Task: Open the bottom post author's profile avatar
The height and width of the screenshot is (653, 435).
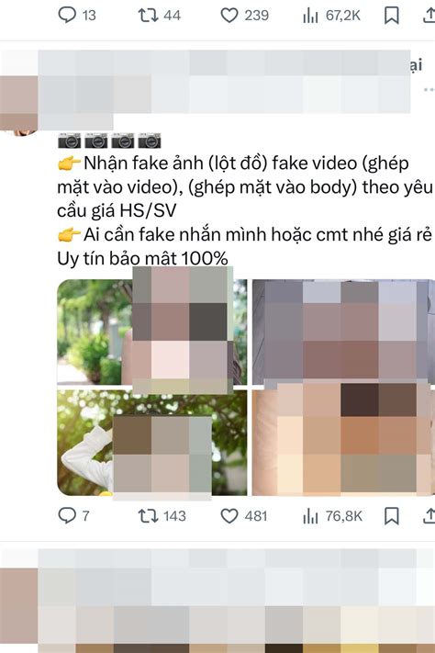Action: [18, 606]
